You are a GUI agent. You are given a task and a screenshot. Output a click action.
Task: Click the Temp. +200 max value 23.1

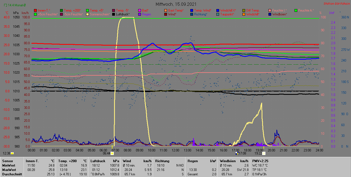coord(84,170)
